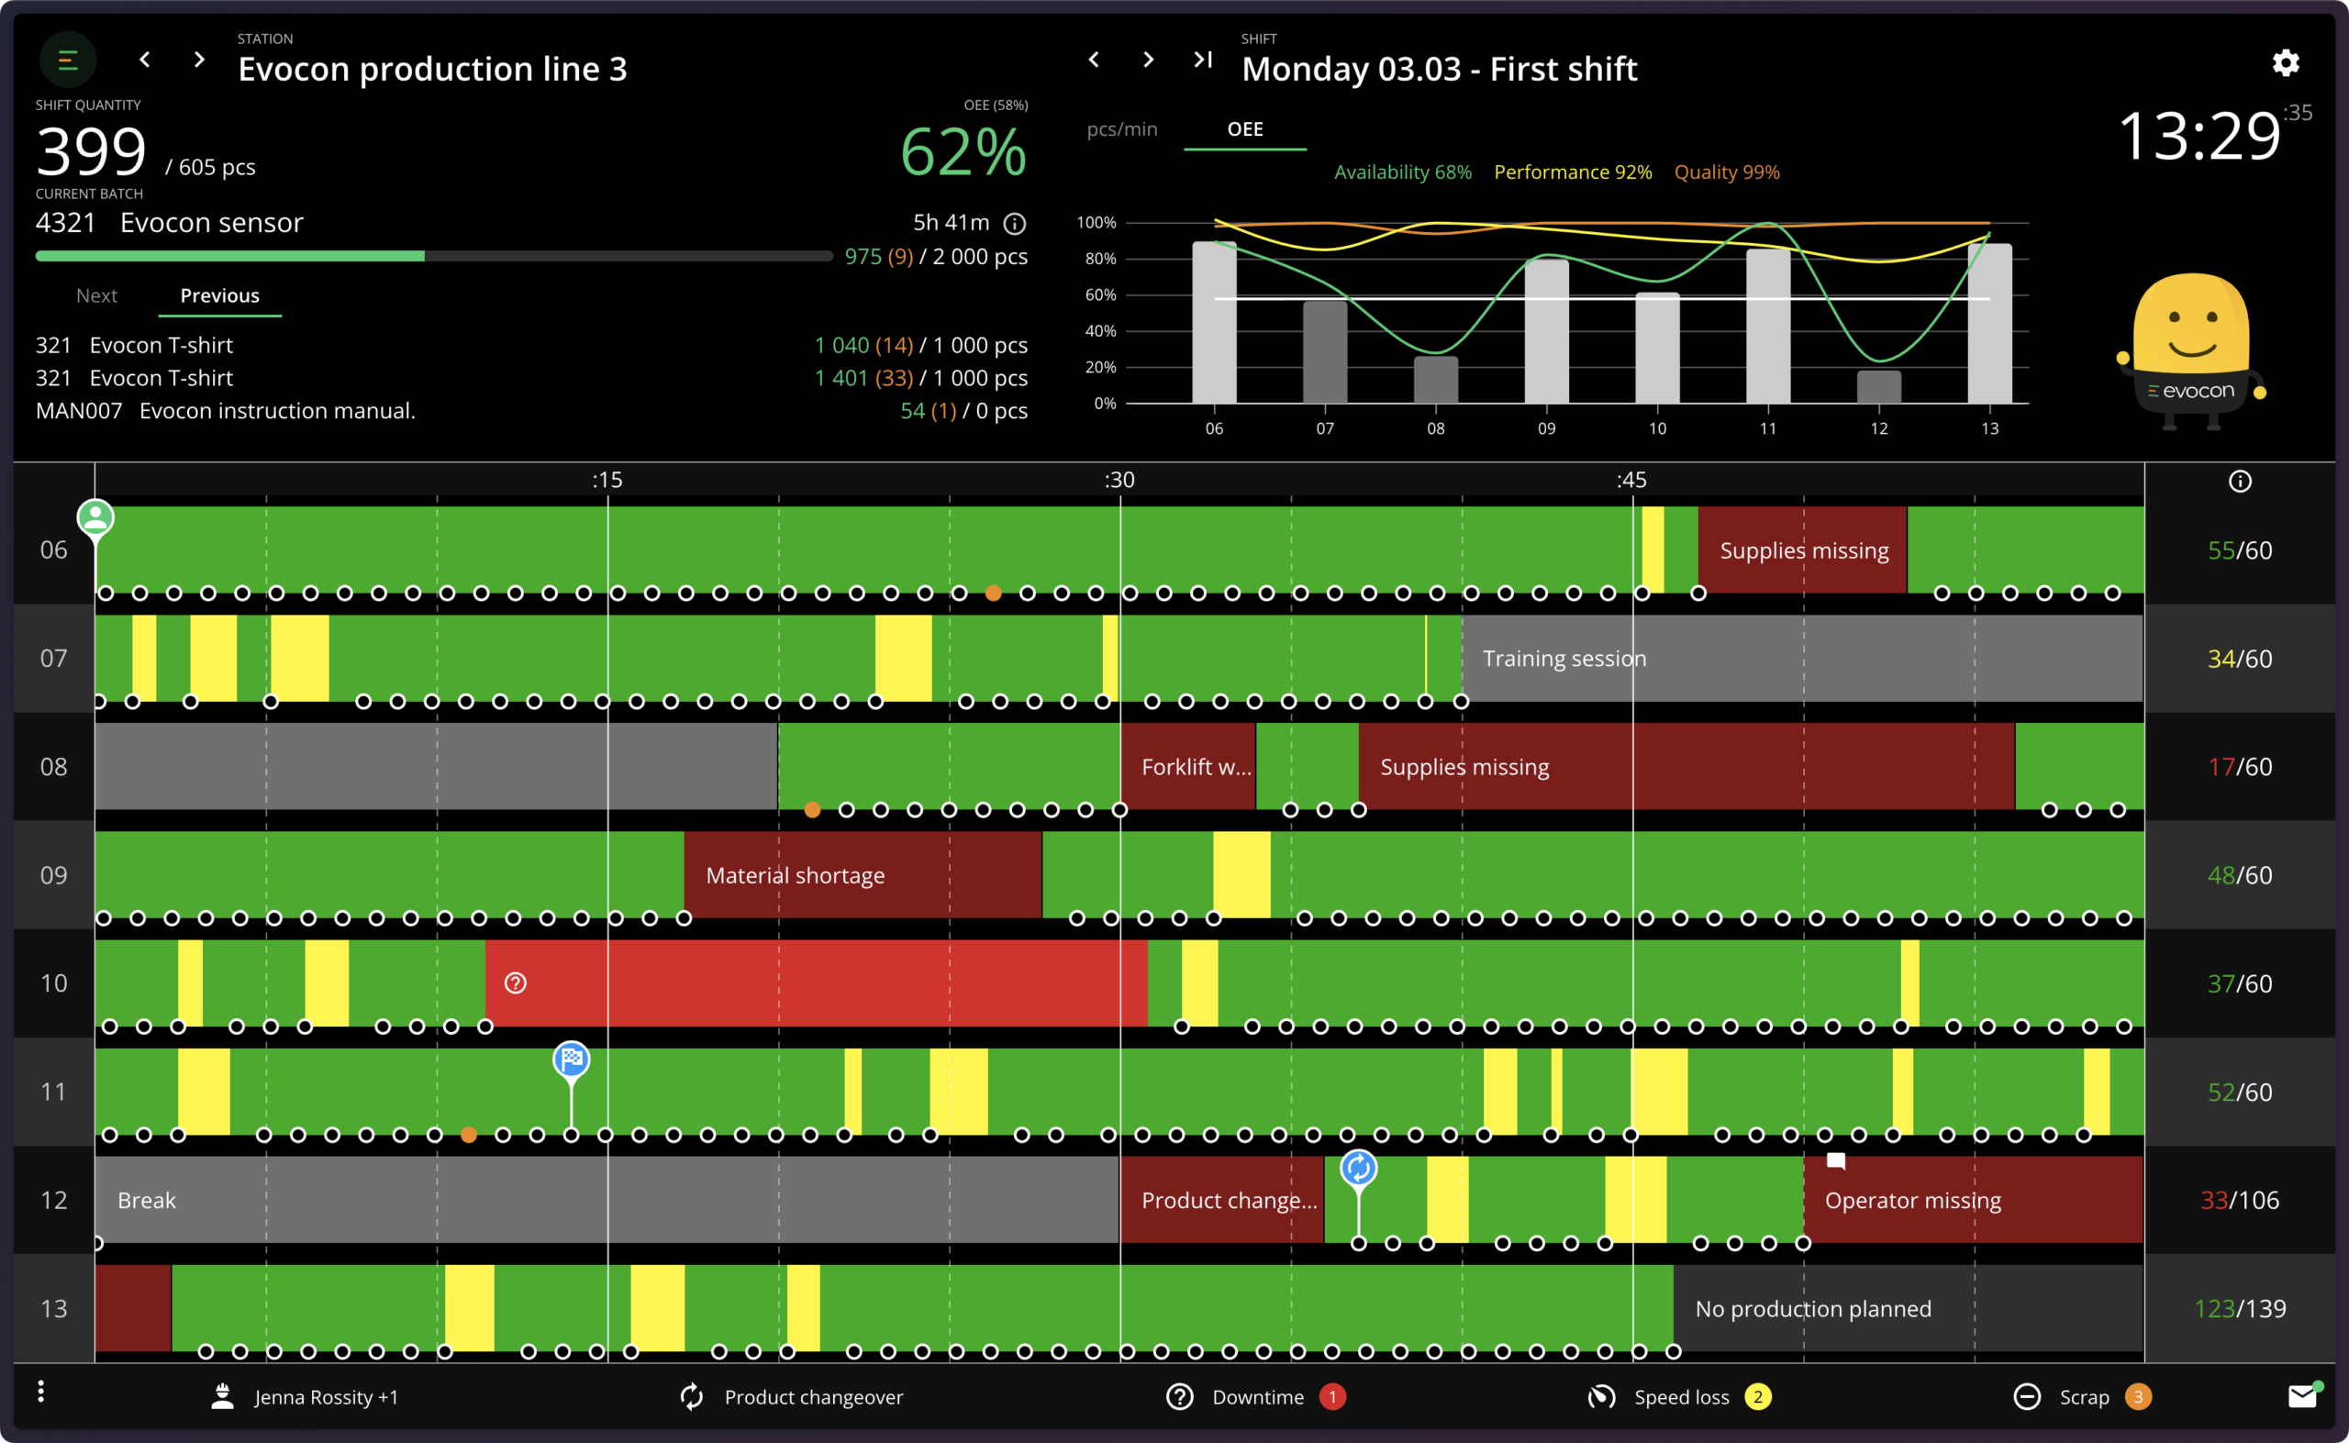
Task: Click the changeover marker in hour 12
Action: (1358, 1168)
